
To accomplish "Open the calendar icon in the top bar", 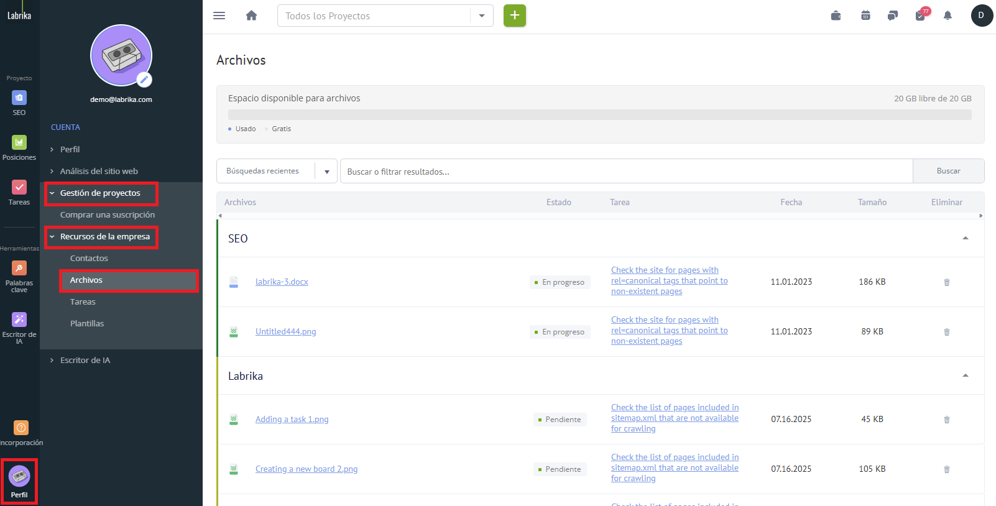I will coord(865,16).
